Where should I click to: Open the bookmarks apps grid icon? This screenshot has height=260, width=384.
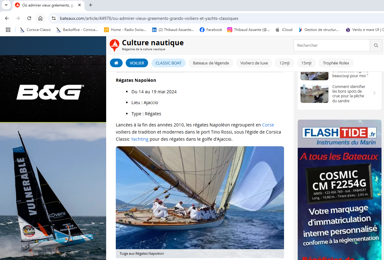[x=8, y=30]
